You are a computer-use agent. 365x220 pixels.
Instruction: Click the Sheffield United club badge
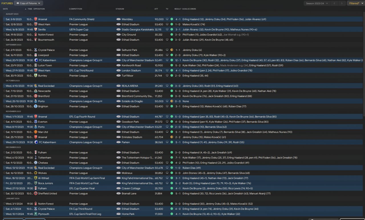point(36,193)
